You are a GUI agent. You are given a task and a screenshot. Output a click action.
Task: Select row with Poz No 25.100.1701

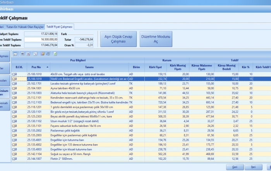tap(34, 83)
